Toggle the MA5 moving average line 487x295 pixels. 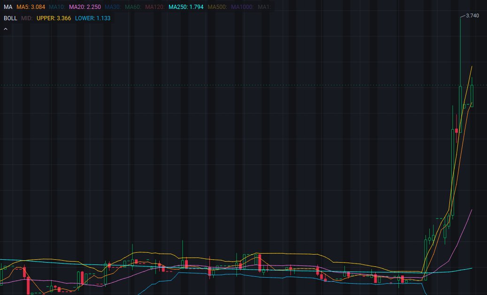click(x=31, y=7)
